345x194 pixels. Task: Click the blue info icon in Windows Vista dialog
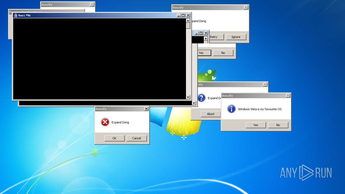(x=231, y=109)
